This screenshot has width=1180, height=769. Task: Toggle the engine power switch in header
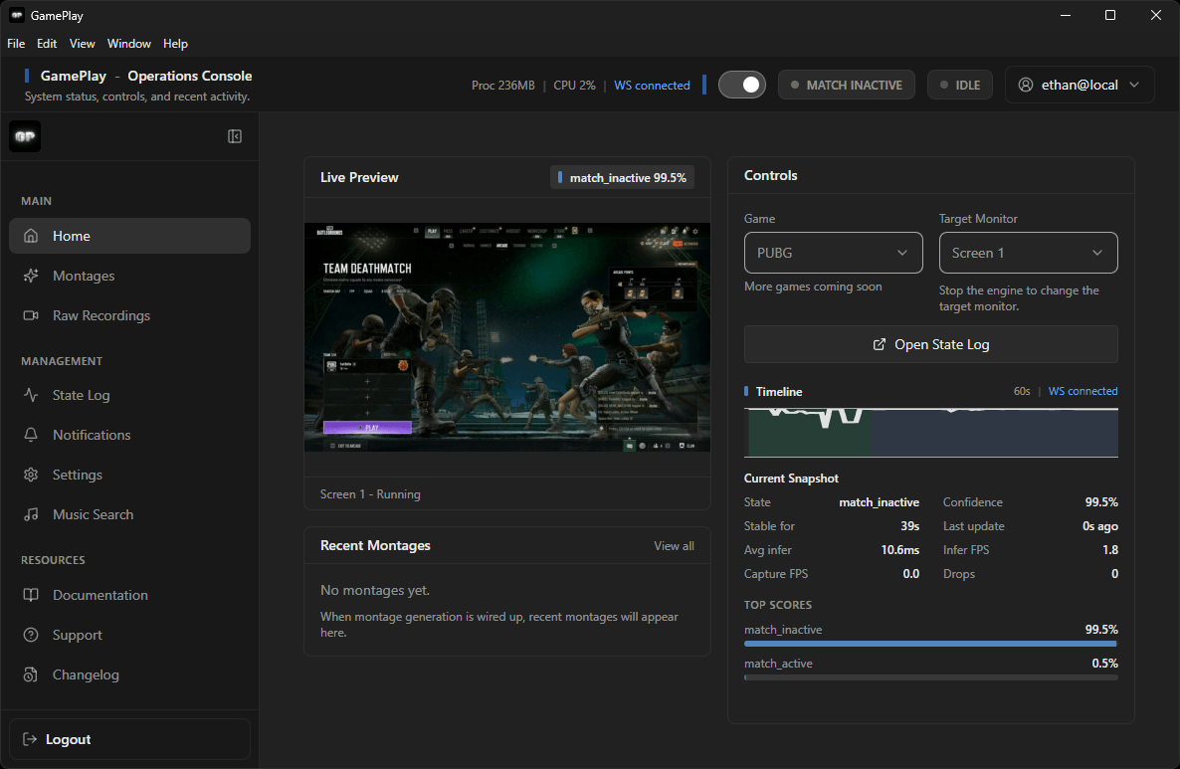[741, 85]
